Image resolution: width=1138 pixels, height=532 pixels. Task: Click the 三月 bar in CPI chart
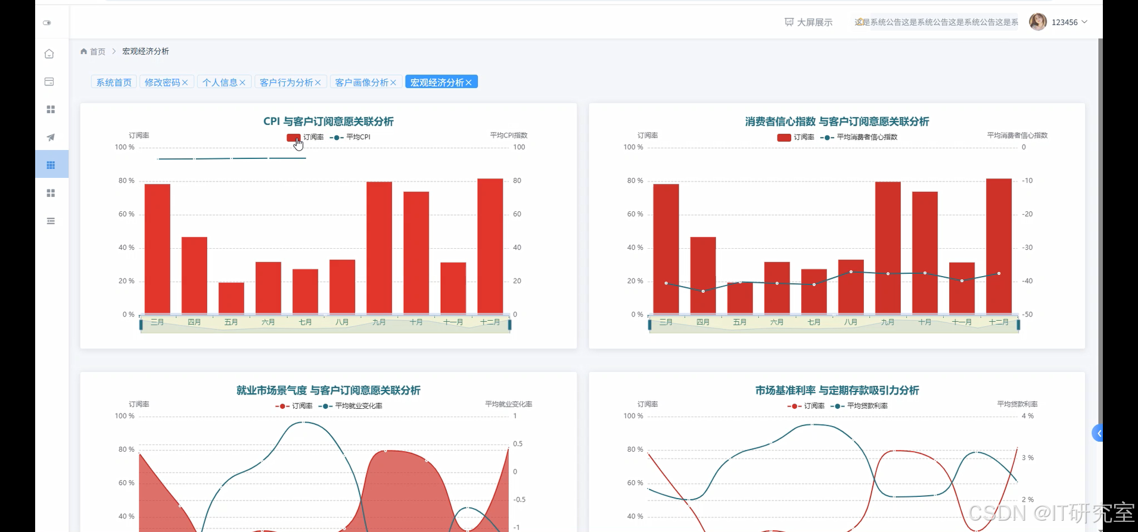pos(157,249)
